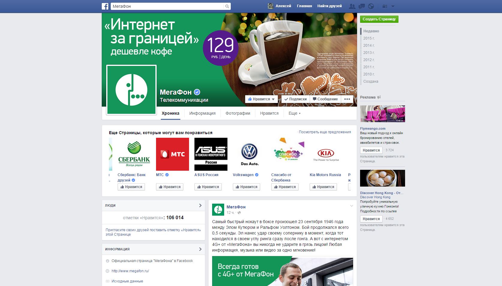Click invite friends link in ЛЮДИ panel

(153, 232)
